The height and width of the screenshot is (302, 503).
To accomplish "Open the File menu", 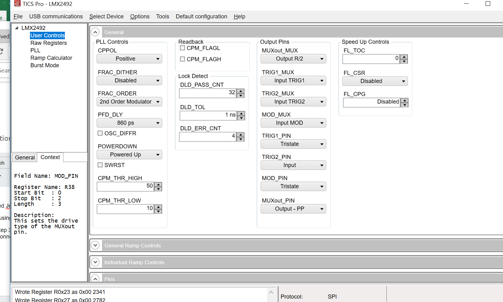I will [x=18, y=17].
